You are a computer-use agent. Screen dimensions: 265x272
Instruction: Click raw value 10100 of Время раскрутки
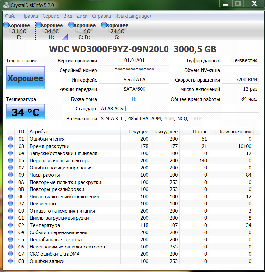[x=245, y=146]
